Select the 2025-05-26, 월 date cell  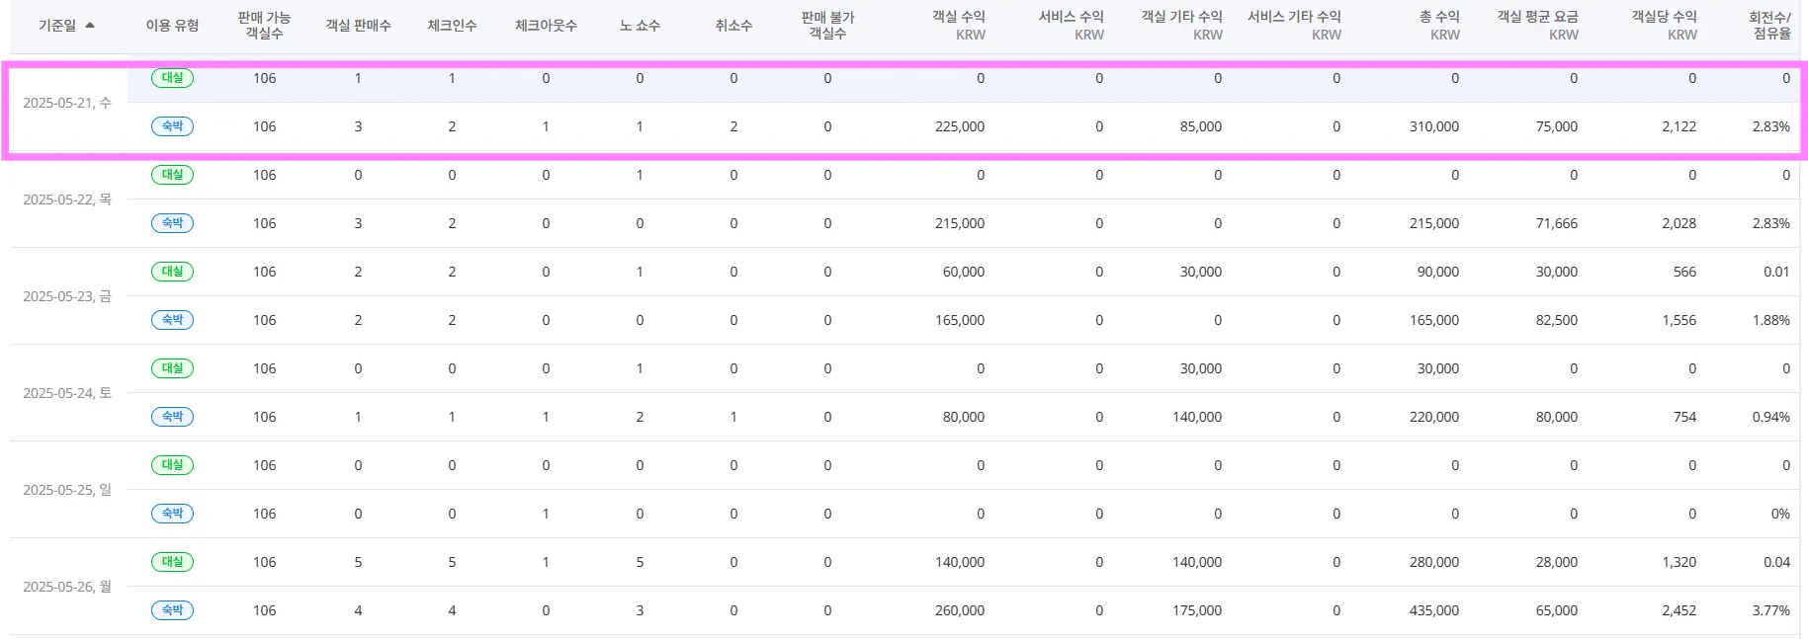67,587
